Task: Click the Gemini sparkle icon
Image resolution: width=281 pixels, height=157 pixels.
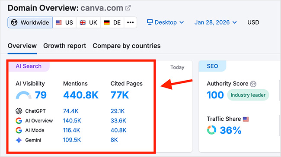Action: pos(19,140)
